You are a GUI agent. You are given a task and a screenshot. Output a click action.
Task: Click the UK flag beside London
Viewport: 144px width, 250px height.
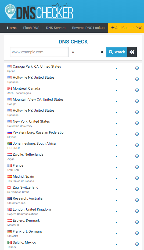pyautogui.click(x=10, y=209)
